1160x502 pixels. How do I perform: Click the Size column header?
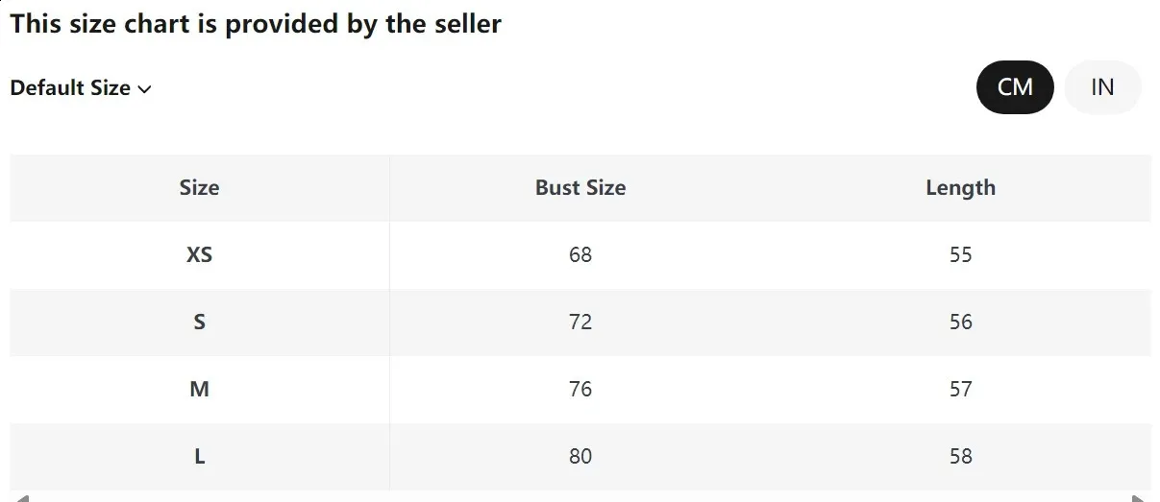[199, 188]
